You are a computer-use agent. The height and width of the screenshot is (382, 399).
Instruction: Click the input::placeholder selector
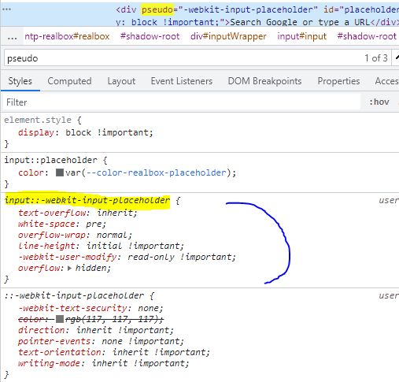tap(50, 160)
